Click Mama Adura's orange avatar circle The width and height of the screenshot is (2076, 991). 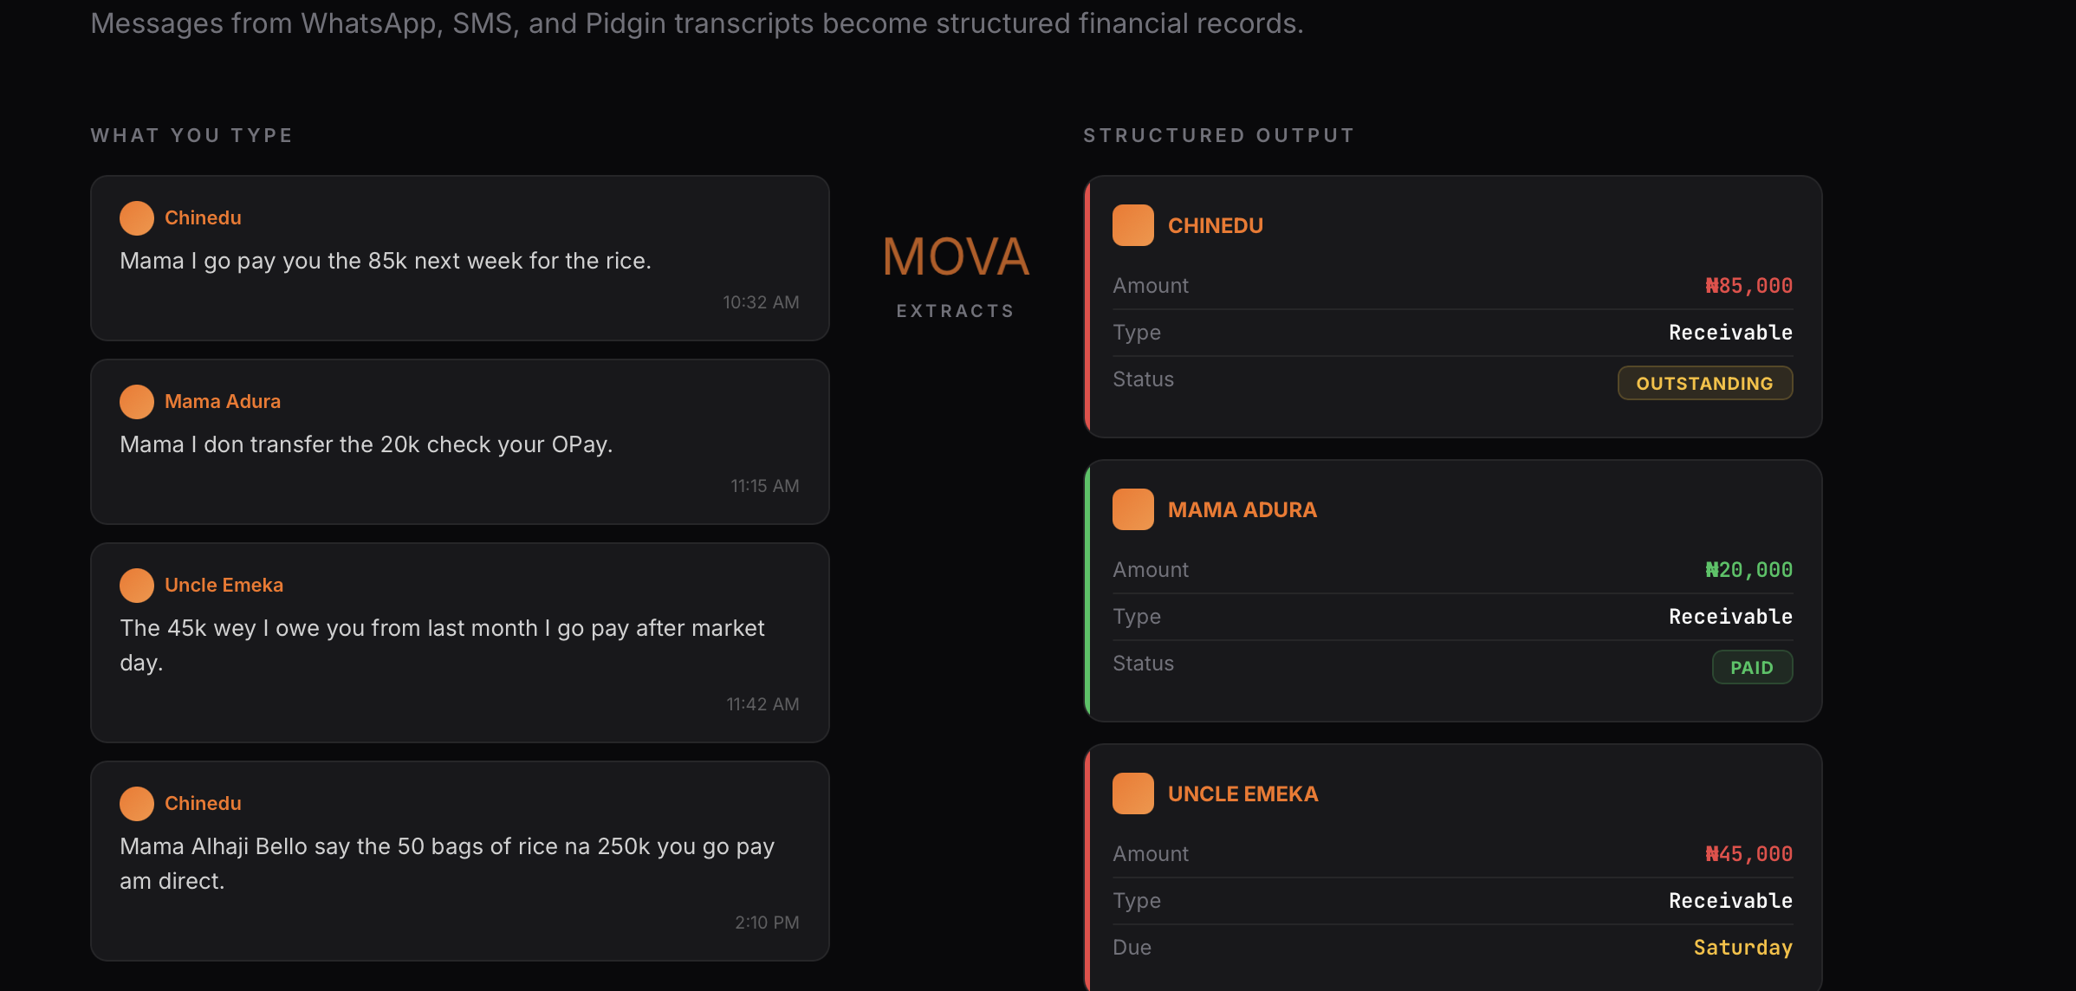pyautogui.click(x=137, y=402)
